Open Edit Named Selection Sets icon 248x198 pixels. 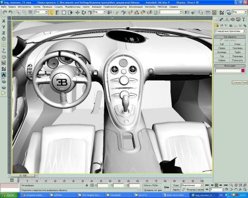tap(156, 12)
